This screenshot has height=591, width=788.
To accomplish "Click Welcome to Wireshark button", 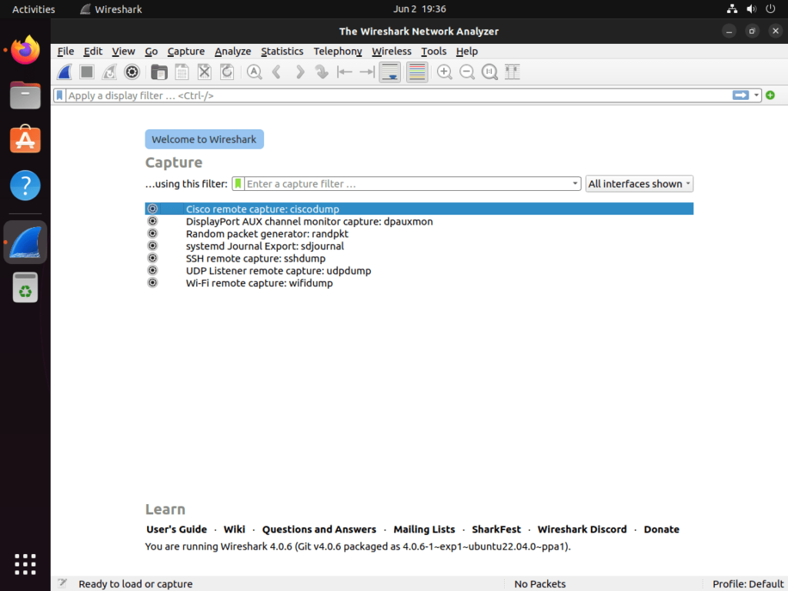I will pyautogui.click(x=204, y=139).
